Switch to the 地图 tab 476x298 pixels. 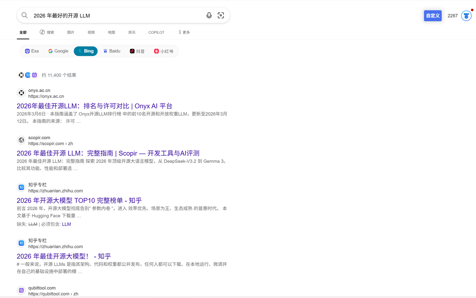point(112,32)
